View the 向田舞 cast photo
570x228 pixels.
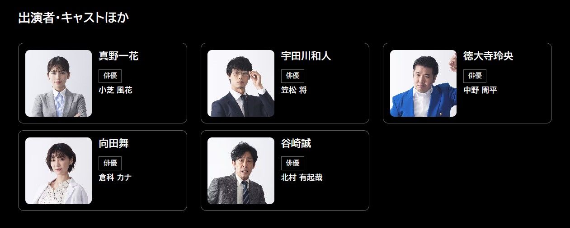59,171
